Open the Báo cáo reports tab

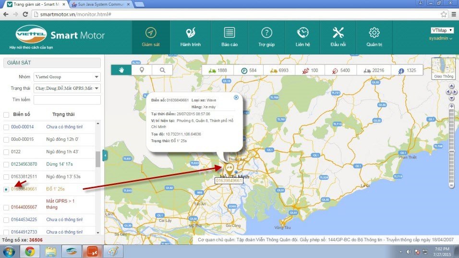pos(229,37)
